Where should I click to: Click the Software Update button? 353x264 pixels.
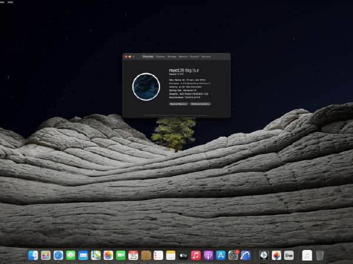pyautogui.click(x=200, y=104)
